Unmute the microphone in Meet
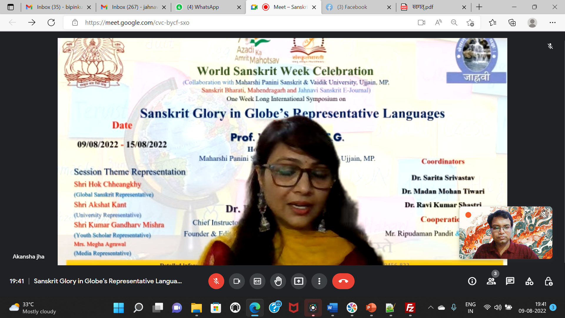565x318 pixels. point(216,281)
